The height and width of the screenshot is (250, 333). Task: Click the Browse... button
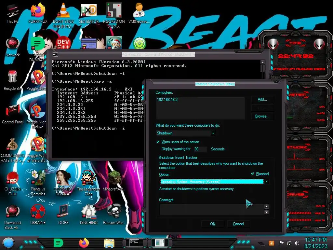pos(262,116)
